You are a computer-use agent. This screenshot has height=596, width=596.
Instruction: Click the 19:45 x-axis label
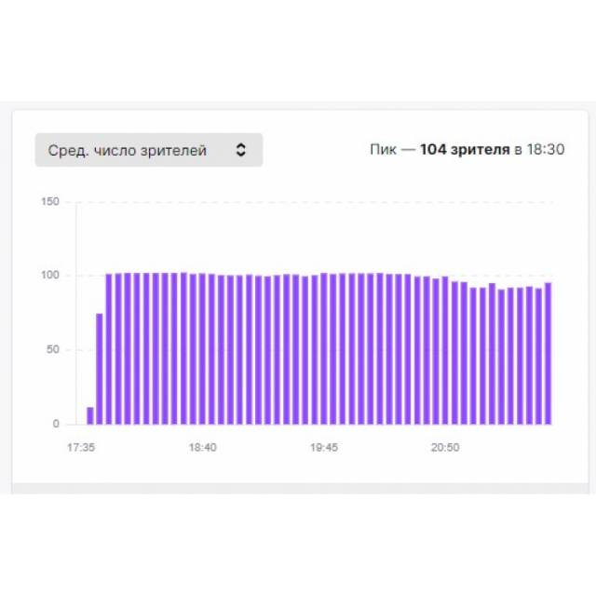pos(324,447)
